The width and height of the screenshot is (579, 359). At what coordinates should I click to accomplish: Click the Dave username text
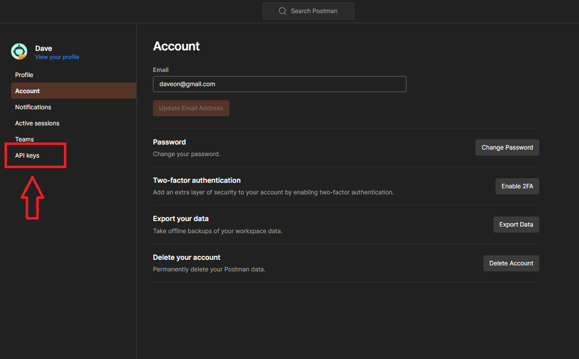[x=44, y=48]
